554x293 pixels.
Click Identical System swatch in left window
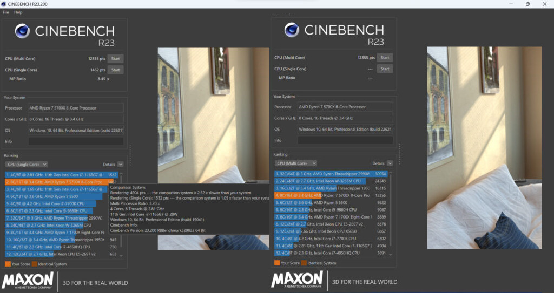pos(34,264)
